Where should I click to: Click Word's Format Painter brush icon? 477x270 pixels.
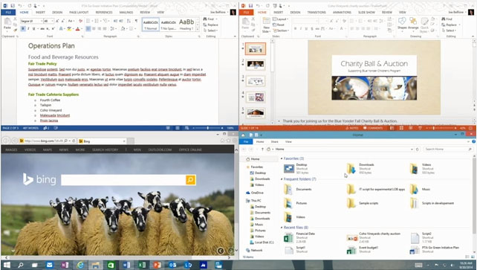pyautogui.click(x=15, y=30)
